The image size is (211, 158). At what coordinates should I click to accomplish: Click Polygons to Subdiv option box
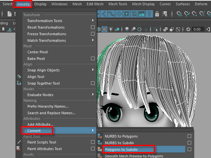189,149
